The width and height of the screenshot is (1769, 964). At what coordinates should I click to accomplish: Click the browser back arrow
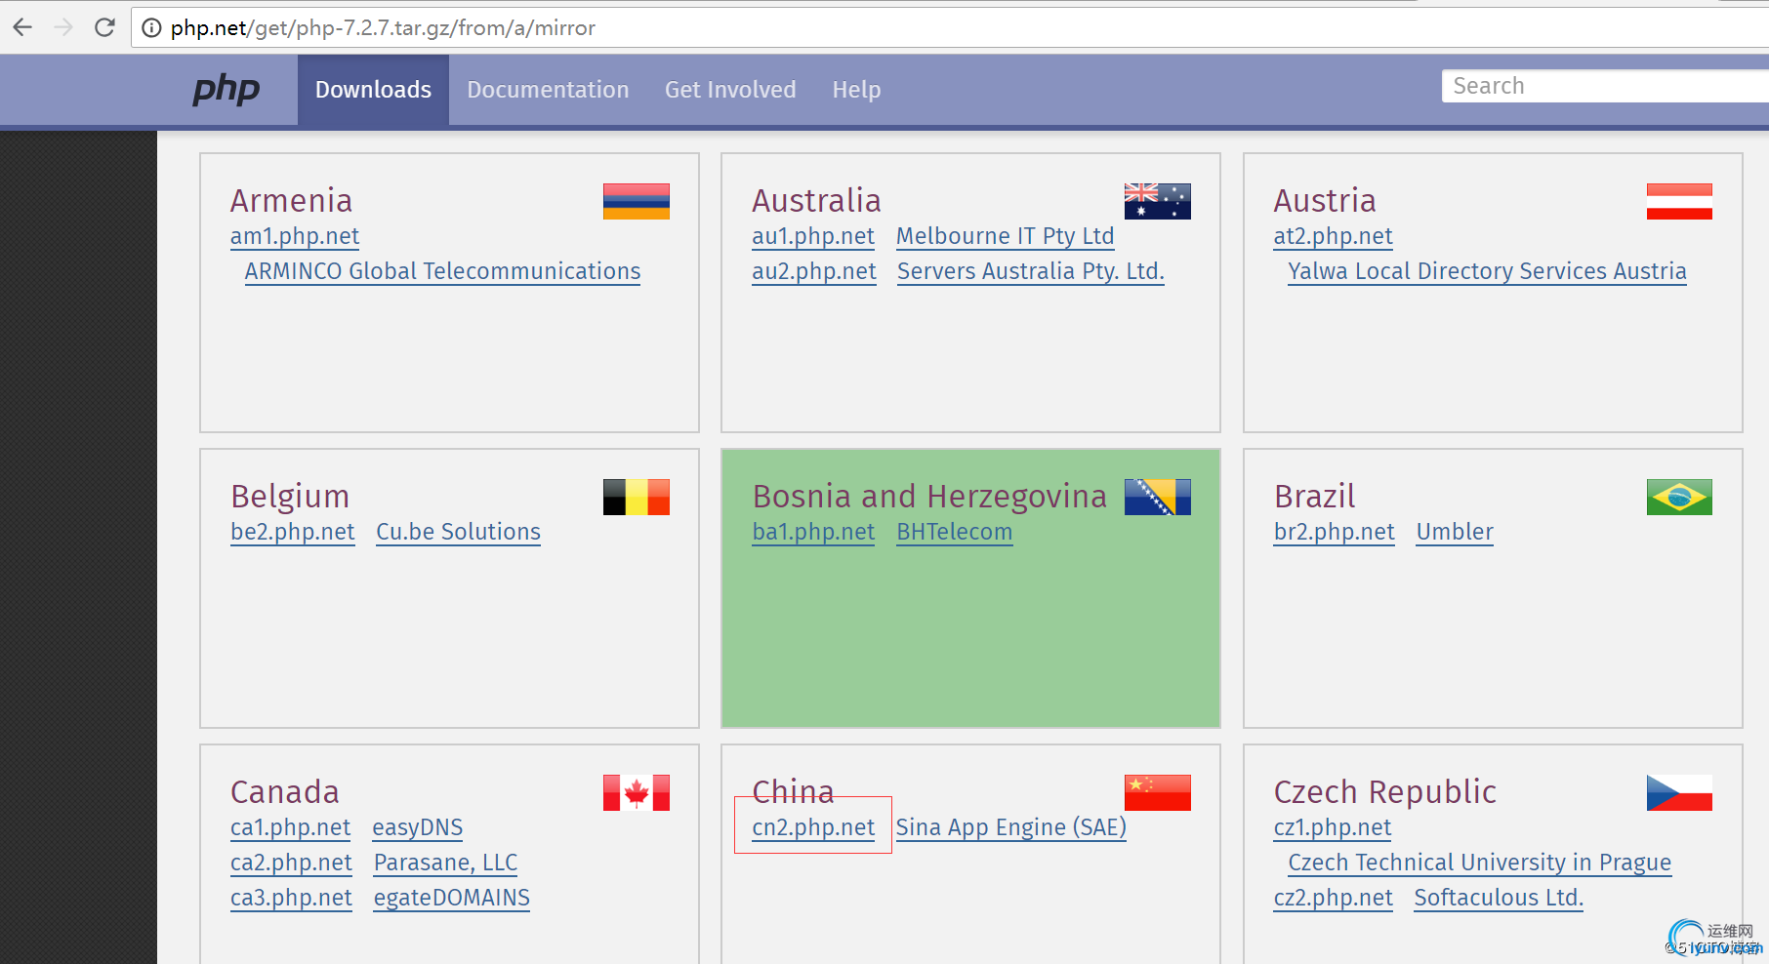coord(22,27)
